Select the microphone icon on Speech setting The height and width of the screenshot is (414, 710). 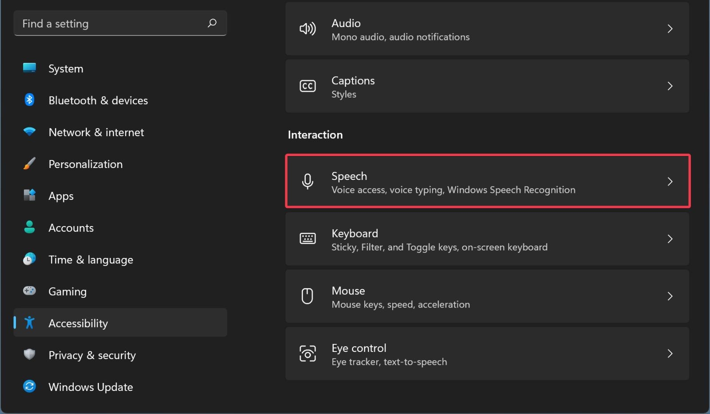point(308,182)
